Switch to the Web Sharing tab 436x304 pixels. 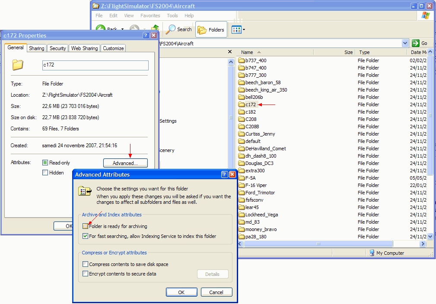(x=84, y=48)
